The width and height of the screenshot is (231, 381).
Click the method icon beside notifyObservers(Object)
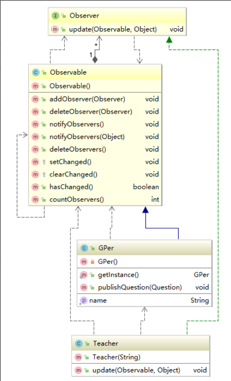36,137
